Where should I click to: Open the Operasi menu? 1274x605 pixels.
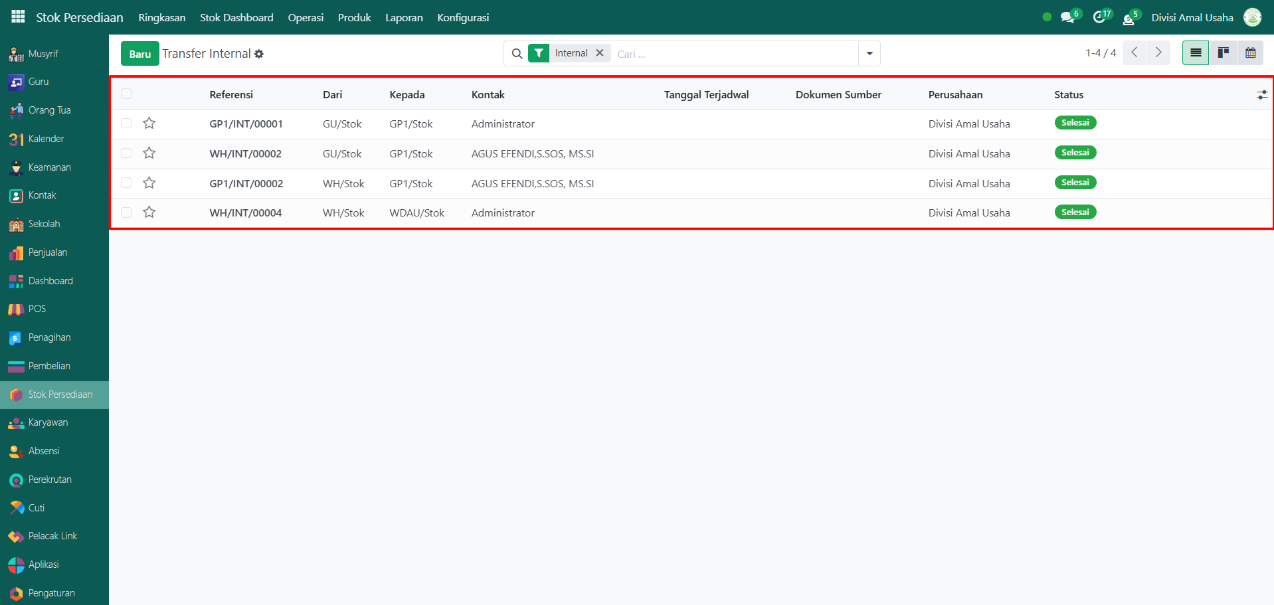306,18
